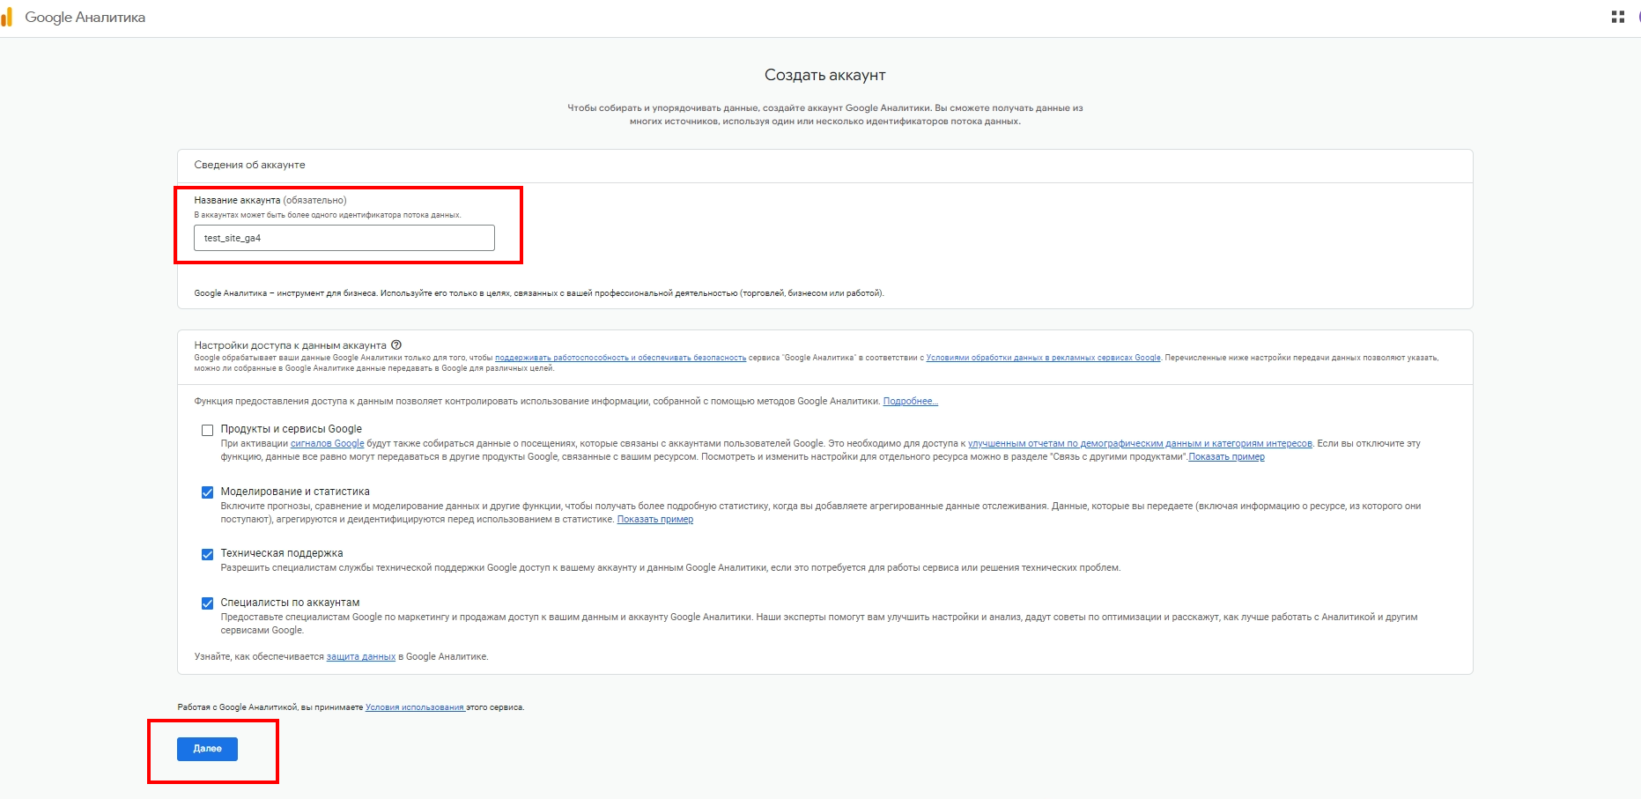Click the Google Analytics logo icon

click(7, 17)
